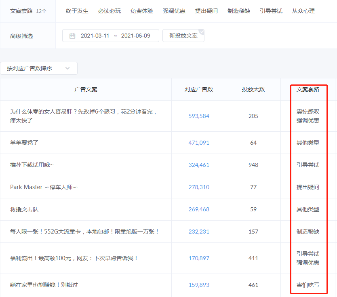Click the 高级筛选 label
This screenshot has height=297, width=337.
(x=21, y=36)
